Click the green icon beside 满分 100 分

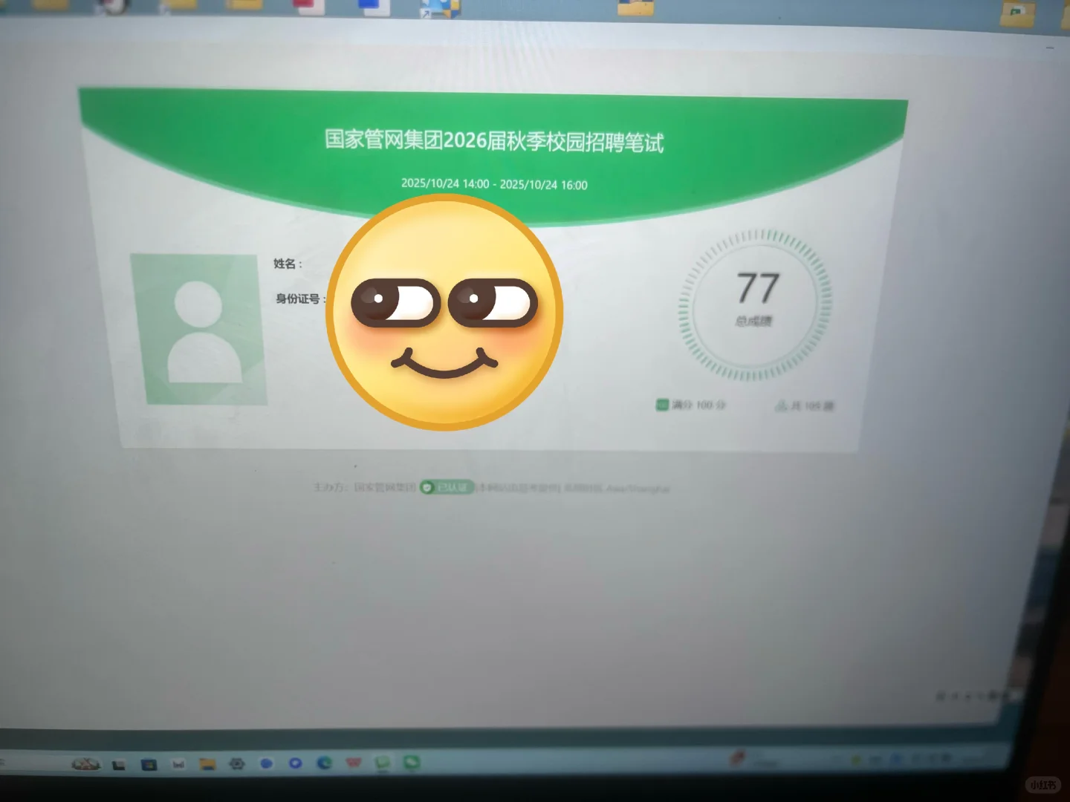662,405
